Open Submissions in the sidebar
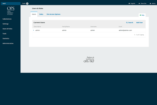157x105 pixels. 7,19
